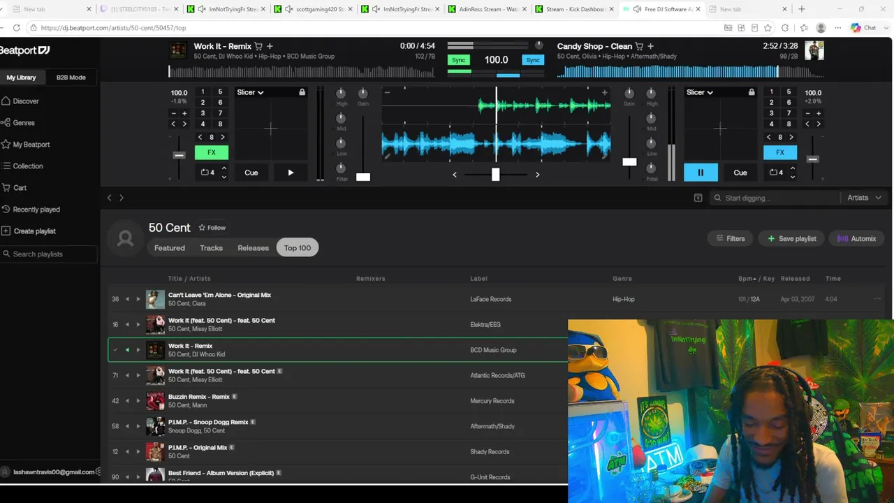
Task: Switch to the Releases tab
Action: click(x=253, y=248)
